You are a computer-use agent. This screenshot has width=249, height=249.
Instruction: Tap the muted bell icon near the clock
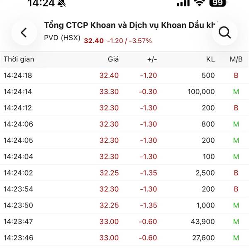pyautogui.click(x=62, y=3)
